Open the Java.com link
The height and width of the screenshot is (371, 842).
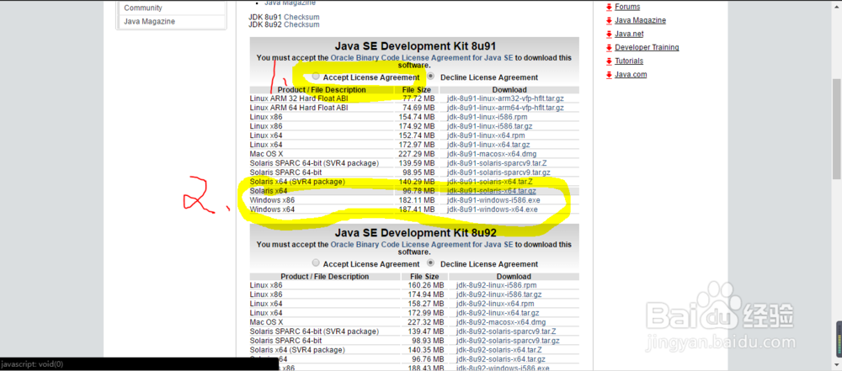coord(631,75)
